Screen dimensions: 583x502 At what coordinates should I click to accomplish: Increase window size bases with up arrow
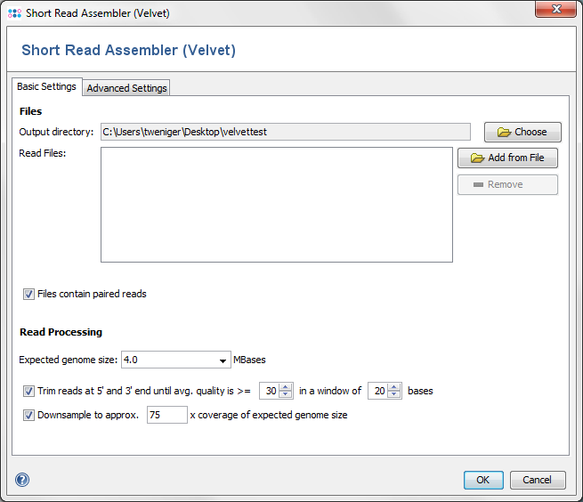point(393,387)
